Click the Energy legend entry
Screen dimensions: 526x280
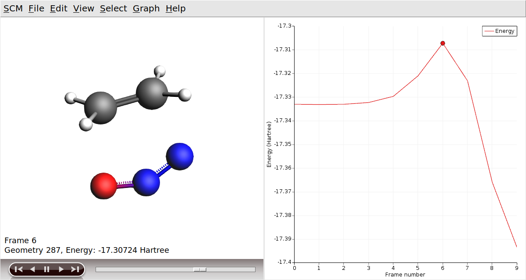tap(499, 31)
